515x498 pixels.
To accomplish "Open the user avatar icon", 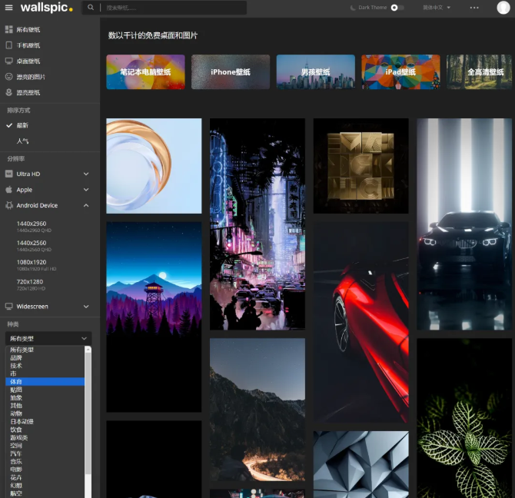I will pyautogui.click(x=503, y=8).
